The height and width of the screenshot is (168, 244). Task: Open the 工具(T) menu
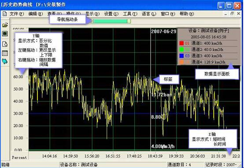[130, 14]
